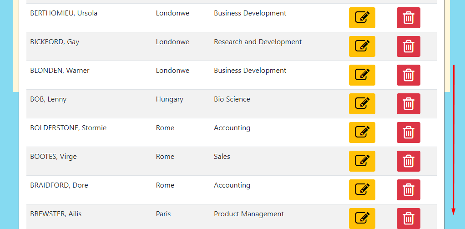
Task: Edit BOLDERSTONE, Stormie record
Action: tap(362, 132)
